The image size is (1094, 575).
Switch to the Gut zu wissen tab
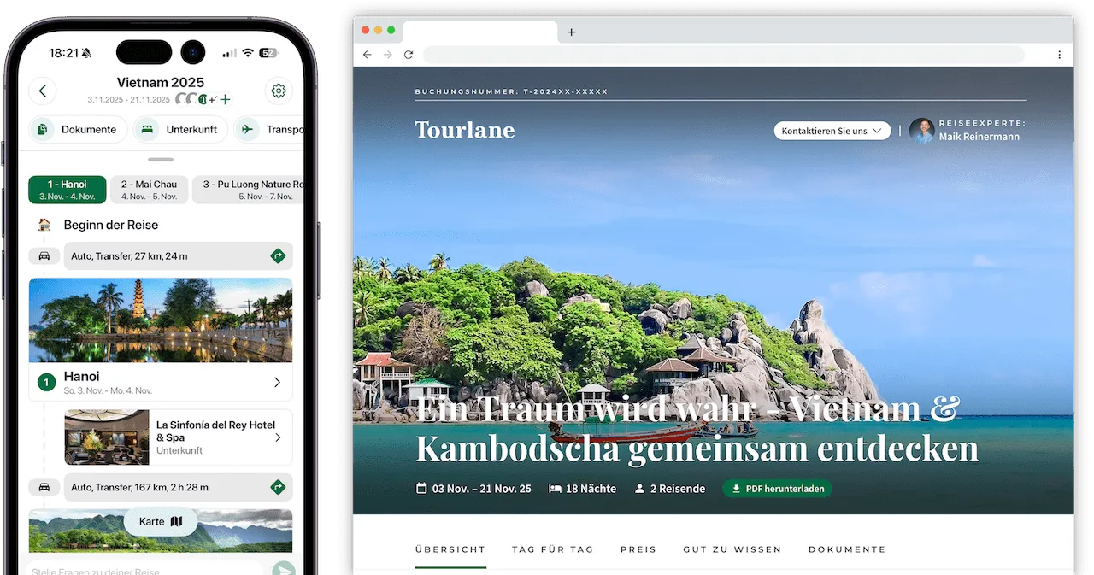coord(732,549)
